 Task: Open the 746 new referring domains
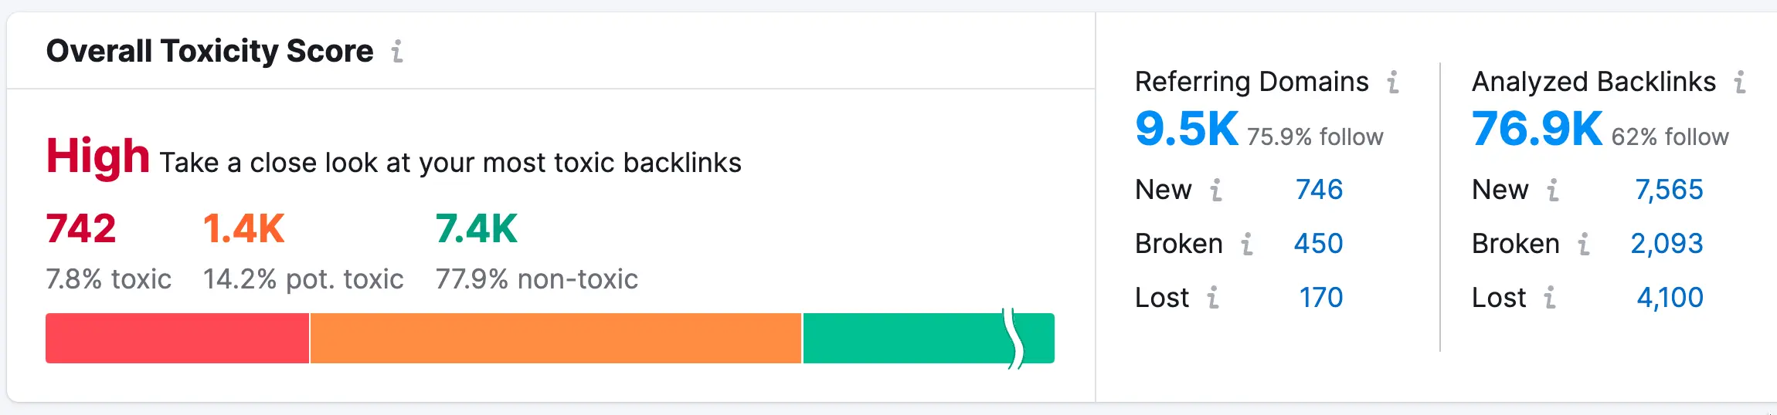(x=1319, y=190)
